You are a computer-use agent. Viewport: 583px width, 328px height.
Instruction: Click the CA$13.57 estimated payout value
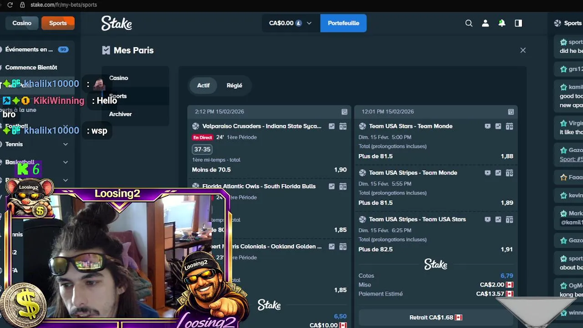(490, 294)
